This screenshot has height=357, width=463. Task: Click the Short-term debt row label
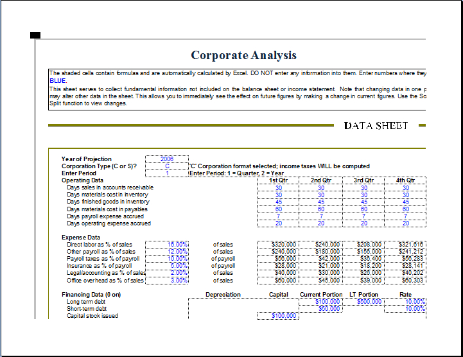pyautogui.click(x=87, y=309)
